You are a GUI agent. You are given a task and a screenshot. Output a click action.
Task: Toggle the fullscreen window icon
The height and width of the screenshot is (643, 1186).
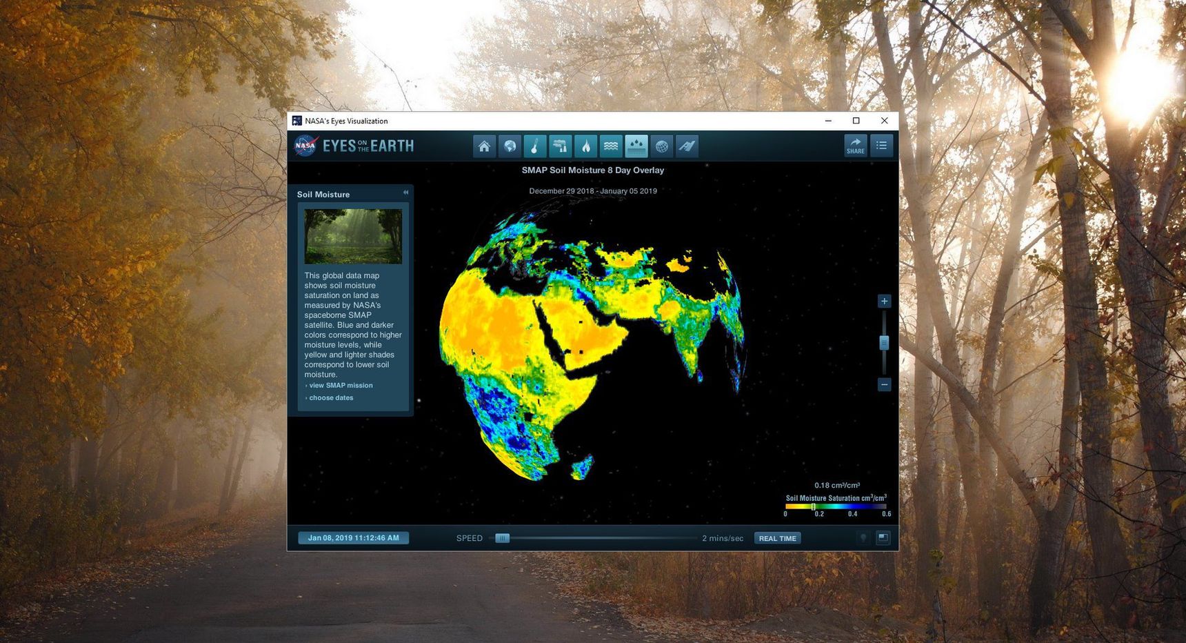pos(883,538)
